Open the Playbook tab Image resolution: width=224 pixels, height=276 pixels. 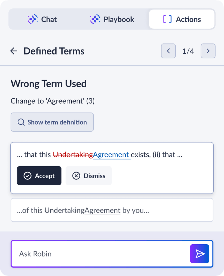coord(112,19)
